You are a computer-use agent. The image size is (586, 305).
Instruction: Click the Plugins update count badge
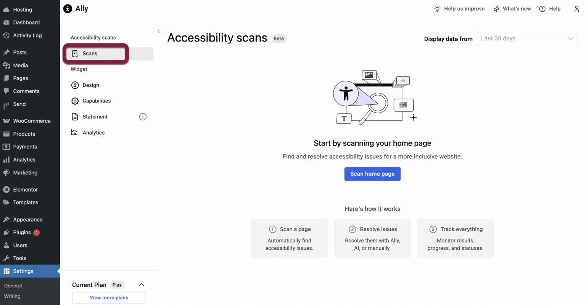36,232
